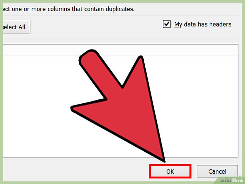Cancel the Remove Duplicates dialog
Screen dimensions: 245x184
coord(217,171)
